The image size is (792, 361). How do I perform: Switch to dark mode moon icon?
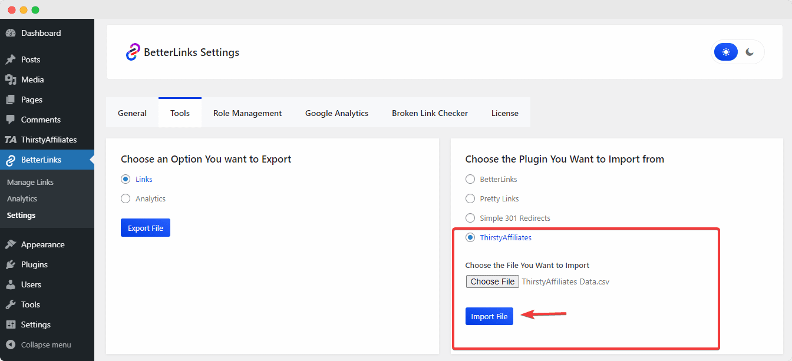coord(750,52)
